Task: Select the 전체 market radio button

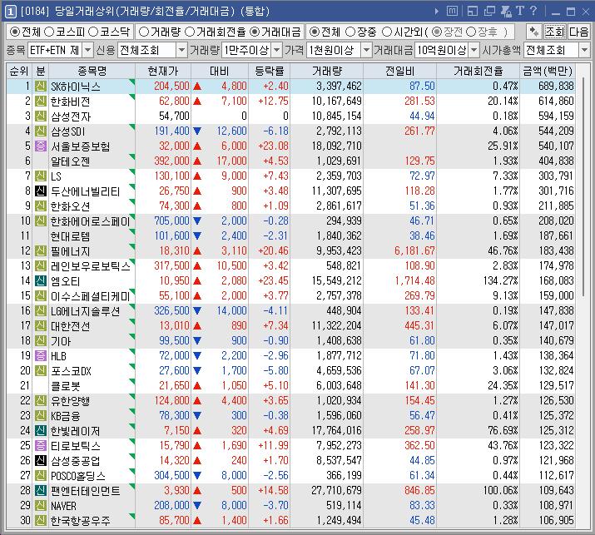Action: (14, 32)
